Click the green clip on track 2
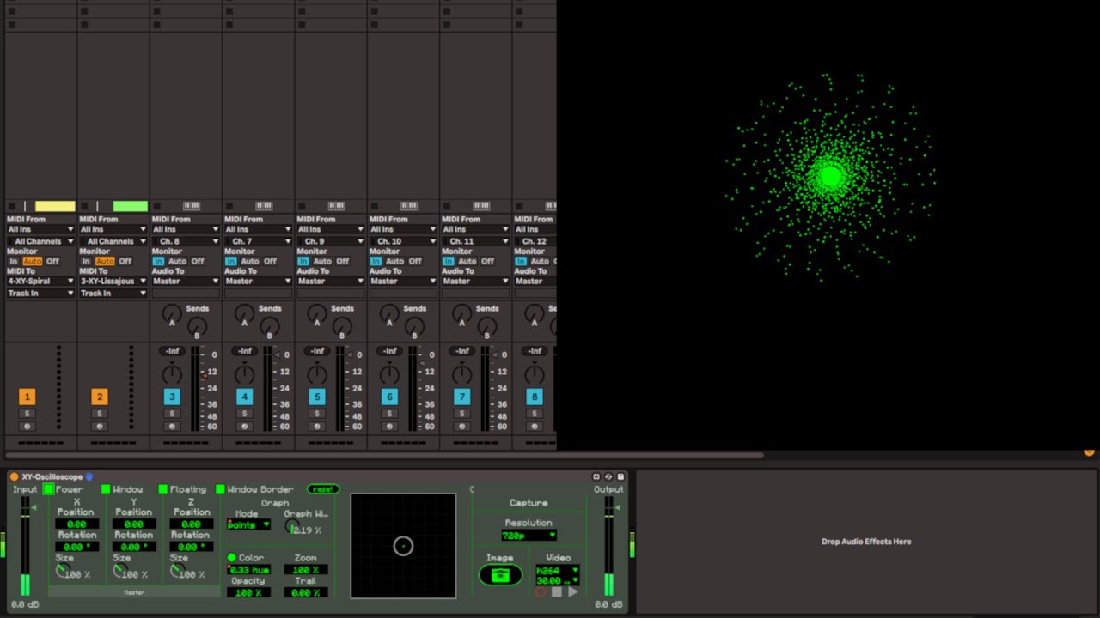 click(x=130, y=206)
